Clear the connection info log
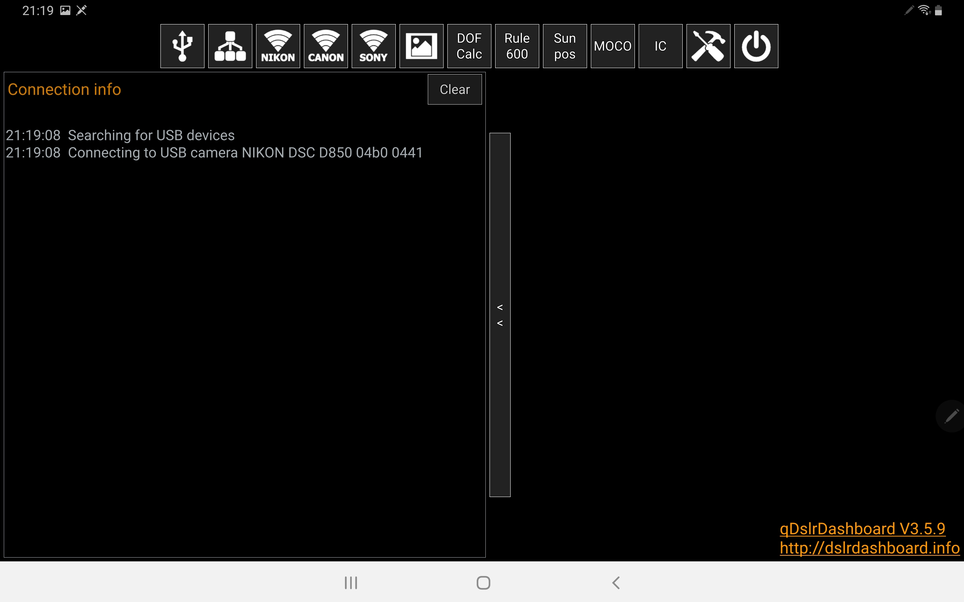Screen dimensions: 964x602 pos(455,90)
